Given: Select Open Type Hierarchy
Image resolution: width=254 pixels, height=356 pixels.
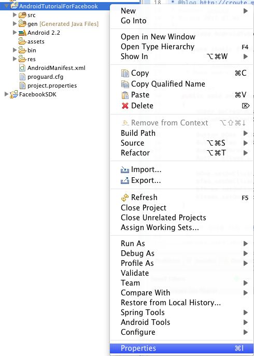Looking at the screenshot, I should click(x=182, y=47).
